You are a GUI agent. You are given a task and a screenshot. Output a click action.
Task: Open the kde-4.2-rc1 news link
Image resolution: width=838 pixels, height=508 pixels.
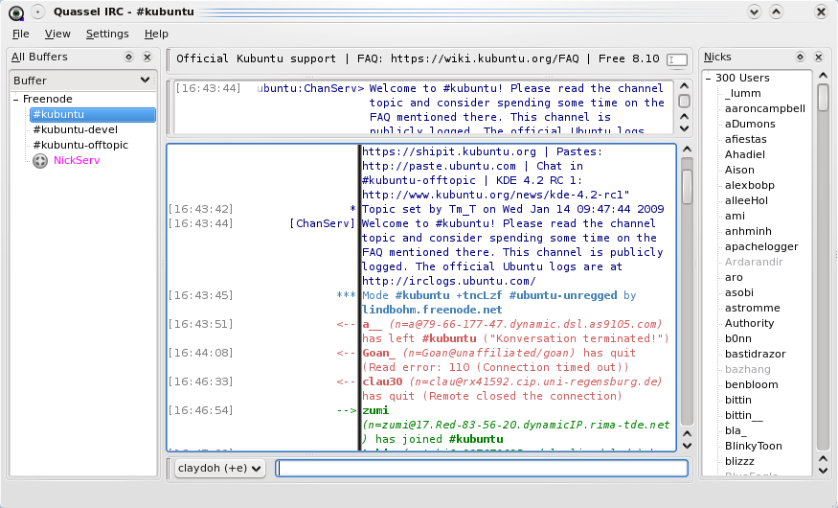click(x=495, y=195)
